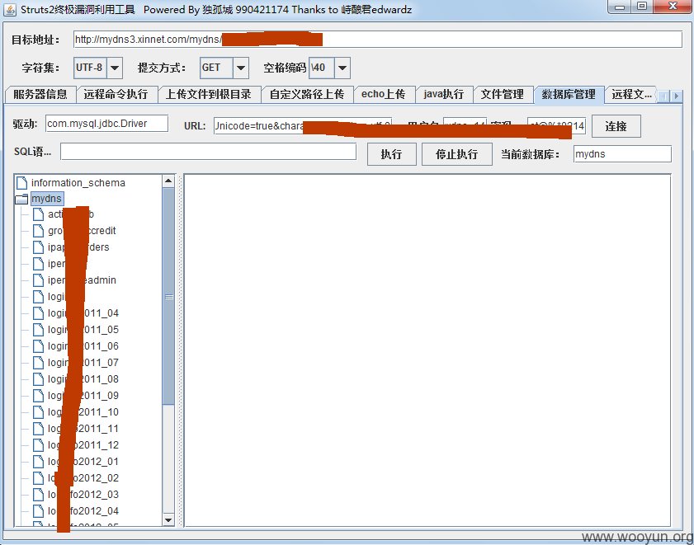The image size is (694, 545).
Task: Click the 连接 button
Action: pyautogui.click(x=616, y=126)
